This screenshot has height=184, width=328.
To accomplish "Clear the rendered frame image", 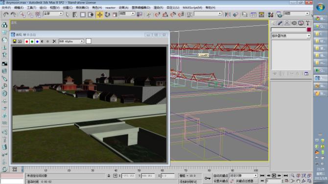I will click(x=54, y=41).
